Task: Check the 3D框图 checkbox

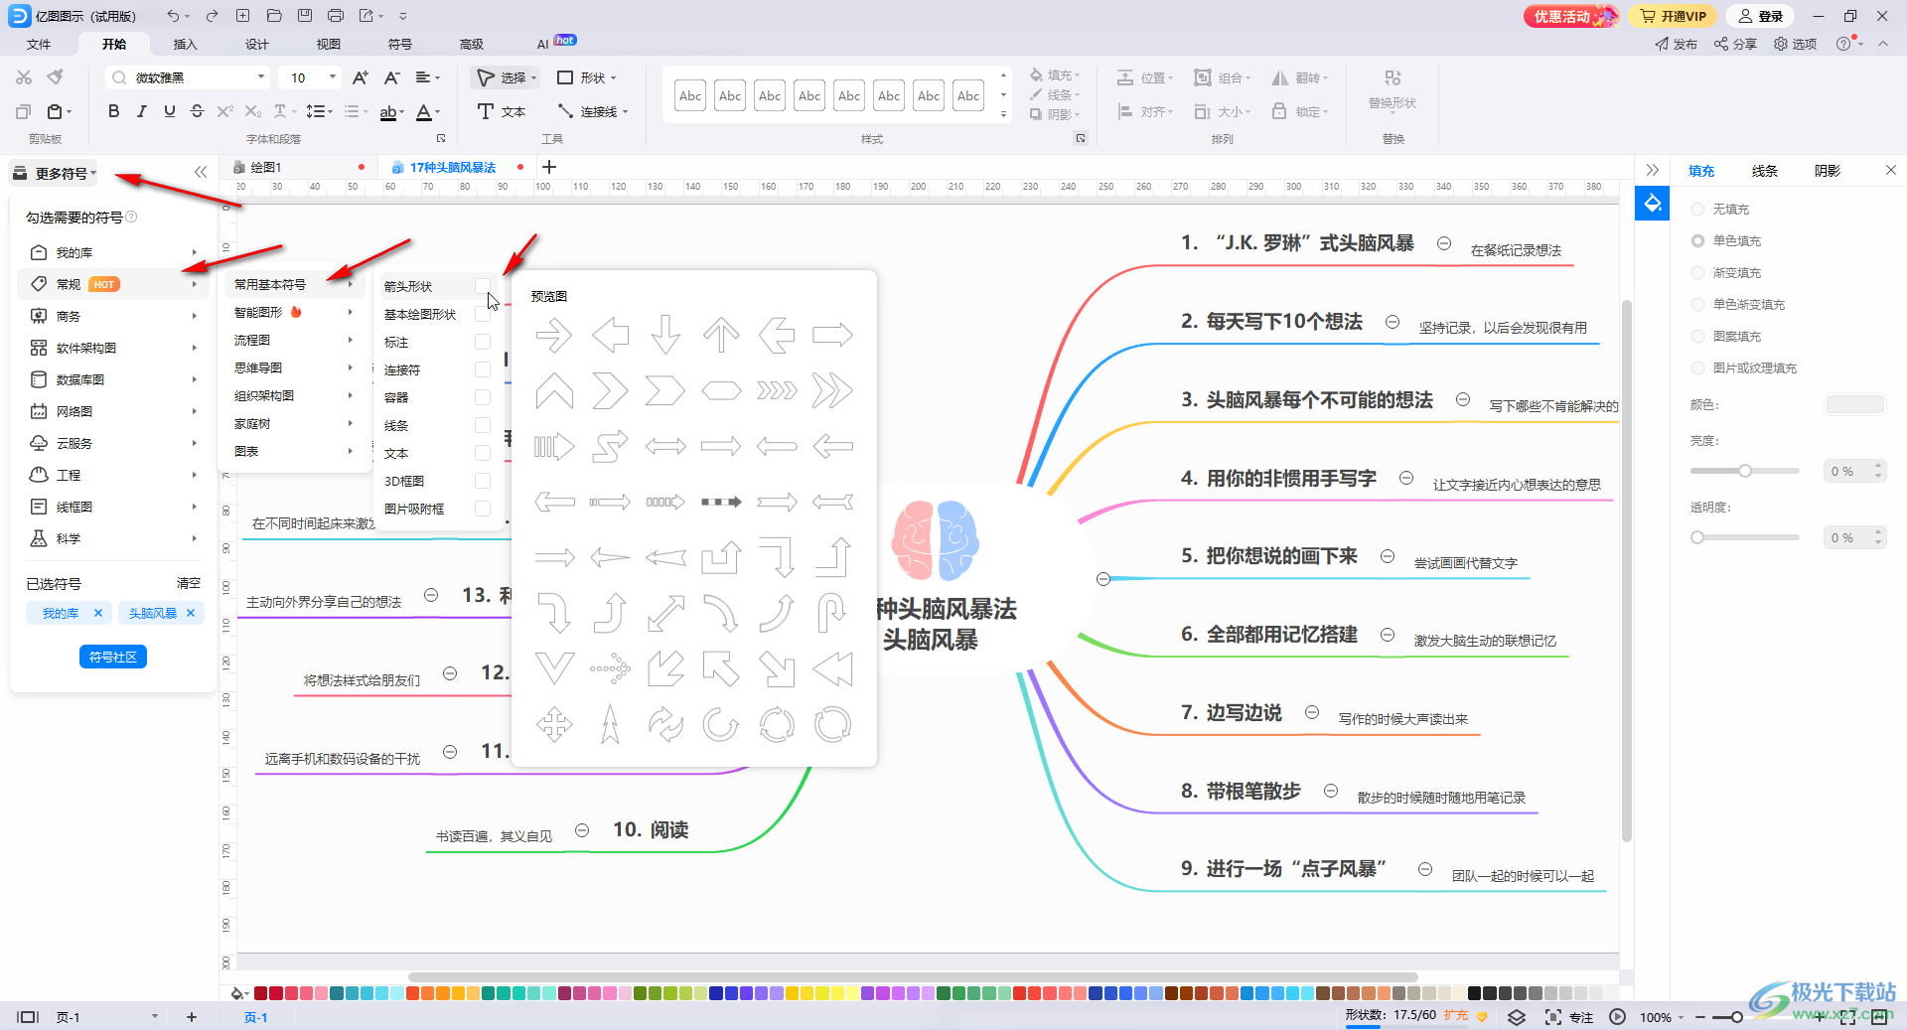Action: (x=483, y=481)
